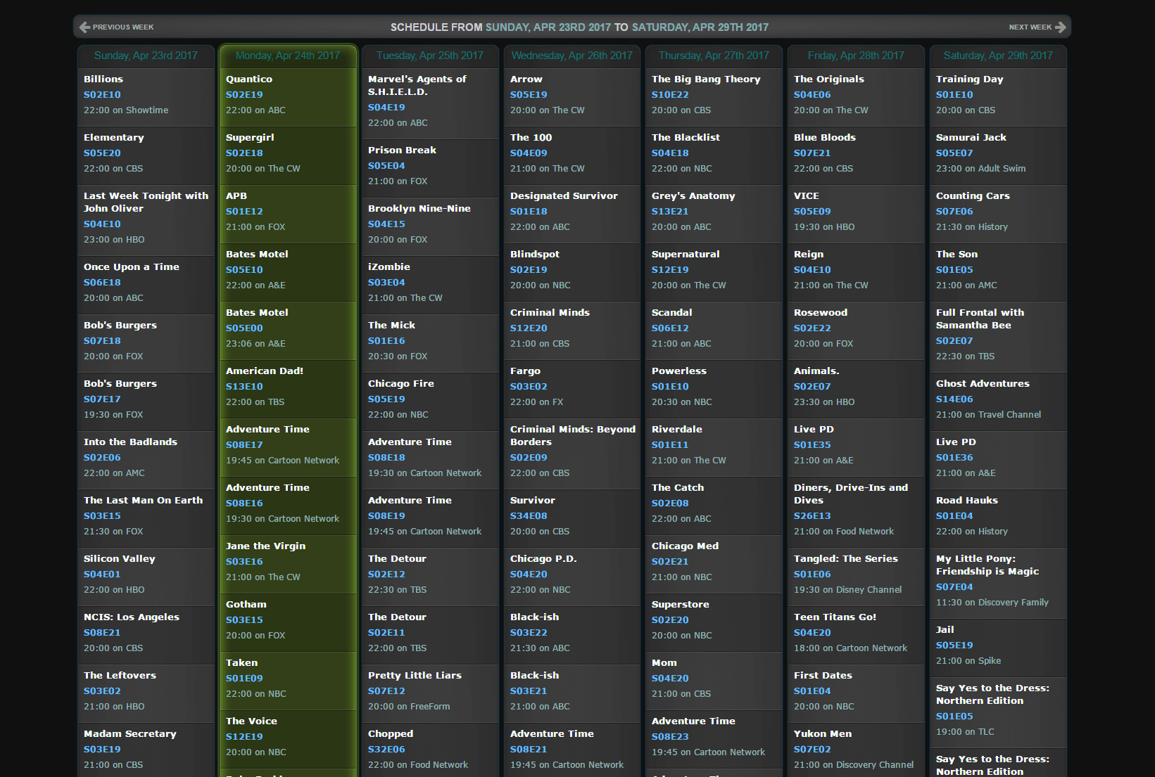This screenshot has height=777, width=1155.
Task: Open Bates Motel episode S05E00
Action: (x=244, y=328)
